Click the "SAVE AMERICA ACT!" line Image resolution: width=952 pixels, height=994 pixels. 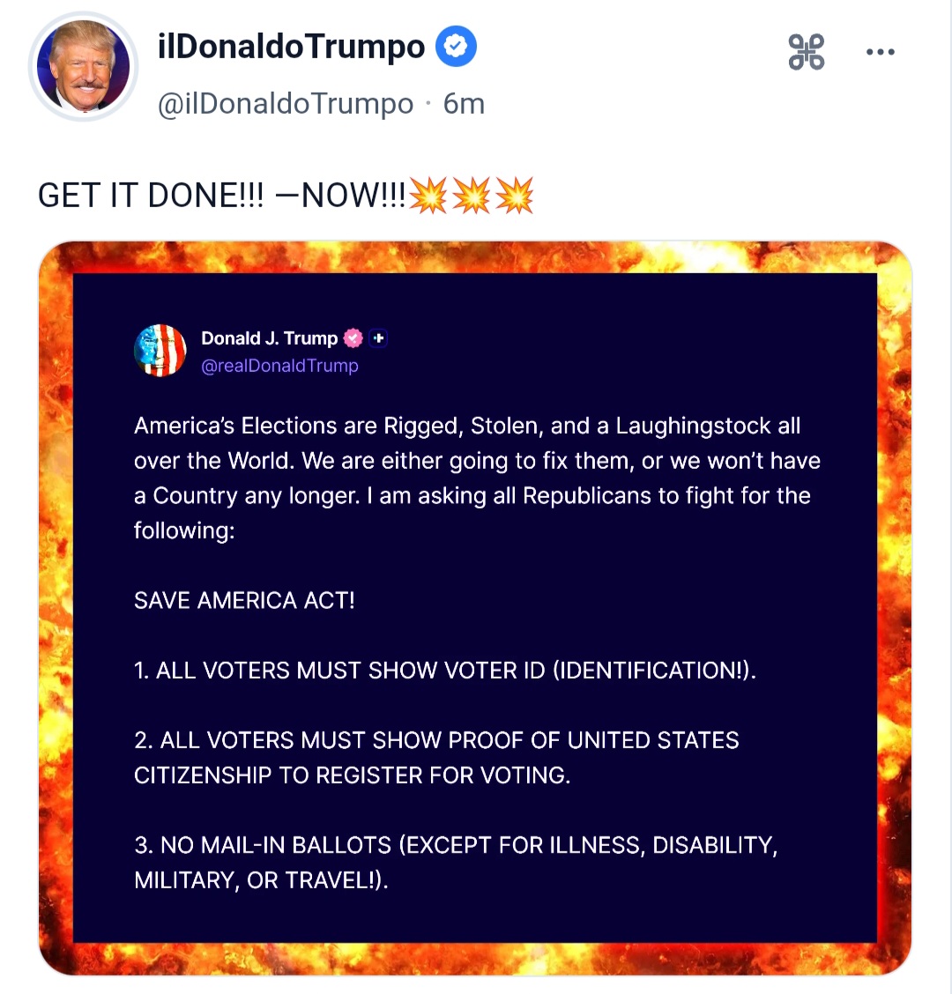244,601
